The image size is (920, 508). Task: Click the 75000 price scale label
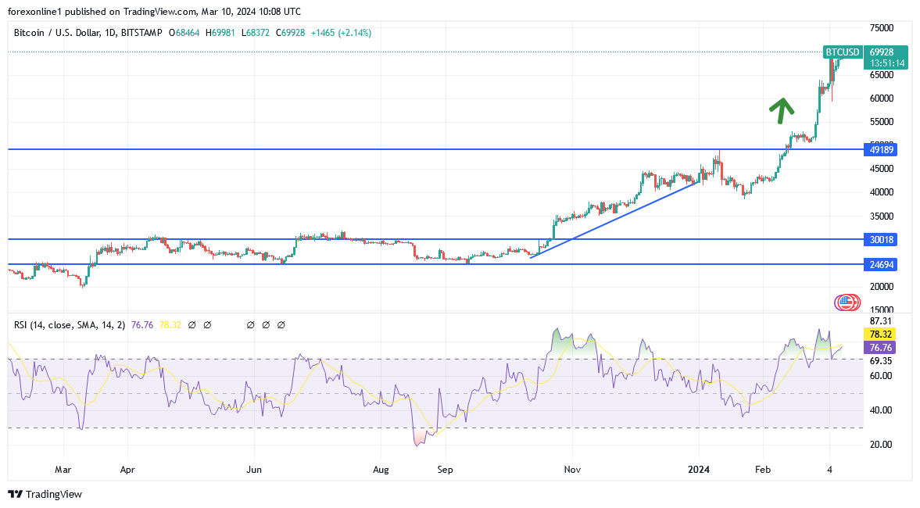(x=881, y=28)
